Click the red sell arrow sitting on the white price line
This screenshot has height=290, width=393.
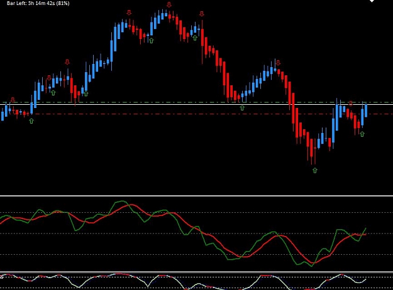(x=351, y=104)
